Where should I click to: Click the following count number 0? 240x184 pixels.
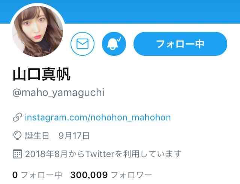(x=15, y=175)
